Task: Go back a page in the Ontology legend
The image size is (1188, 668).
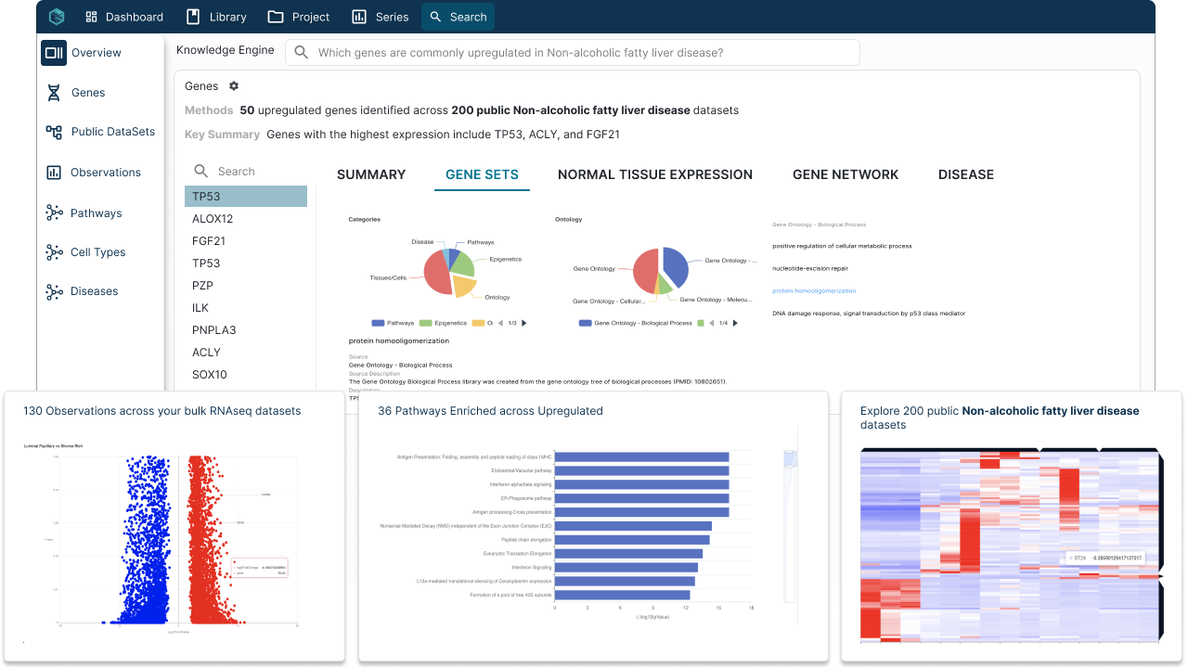Action: 711,323
